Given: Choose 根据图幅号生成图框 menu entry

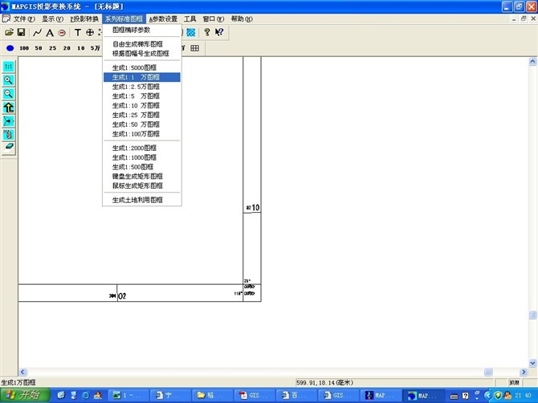Looking at the screenshot, I should tap(142, 54).
